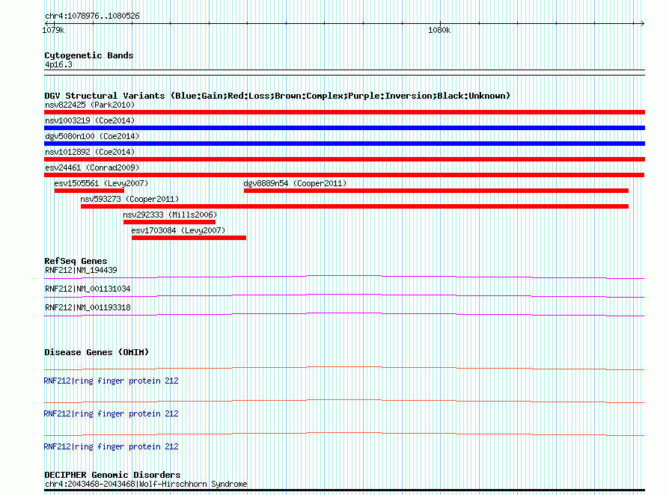Image resolution: width=666 pixels, height=495 pixels.
Task: Click the nsv822425 (Park2010) label
Action: point(90,105)
